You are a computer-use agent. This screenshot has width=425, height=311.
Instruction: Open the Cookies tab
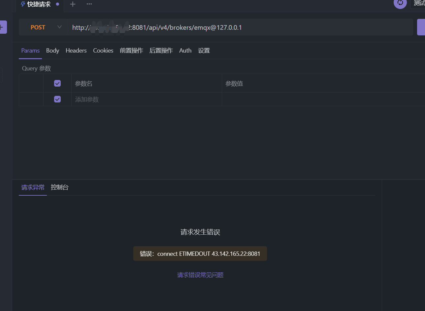(x=103, y=51)
